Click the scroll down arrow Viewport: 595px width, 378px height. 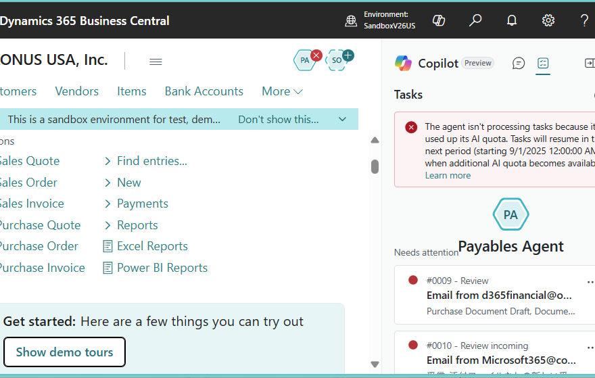(375, 364)
